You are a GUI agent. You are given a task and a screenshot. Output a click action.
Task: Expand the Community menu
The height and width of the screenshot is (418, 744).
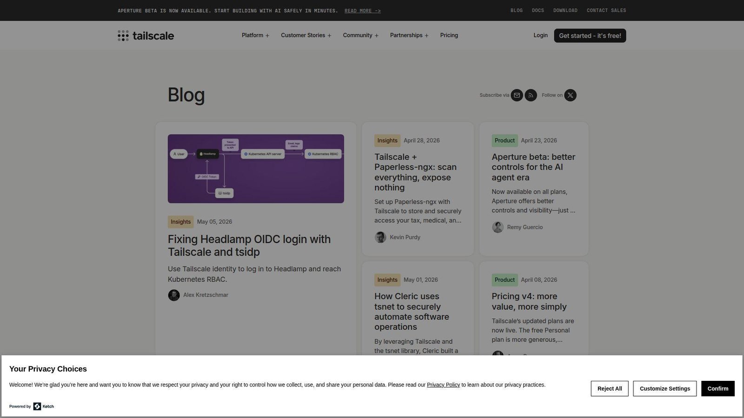tap(361, 35)
